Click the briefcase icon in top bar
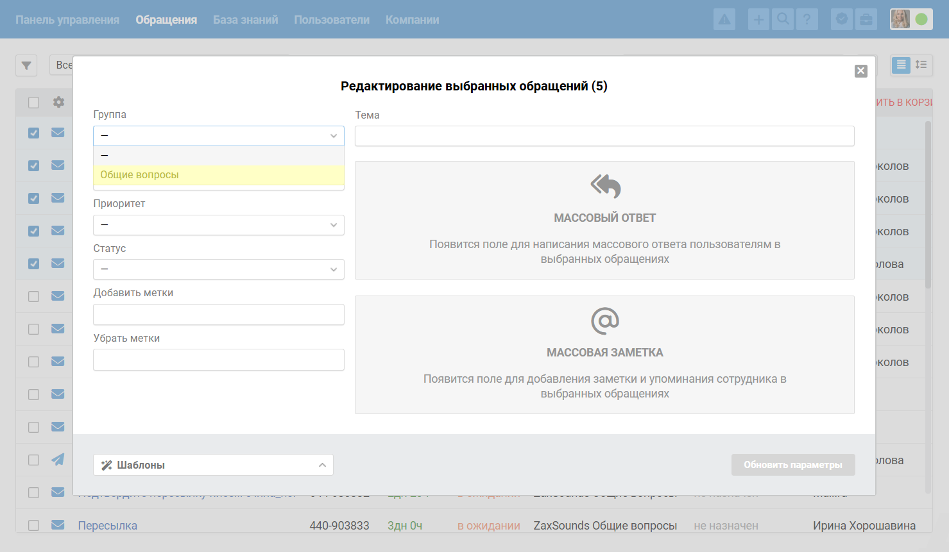The width and height of the screenshot is (949, 552). click(866, 19)
